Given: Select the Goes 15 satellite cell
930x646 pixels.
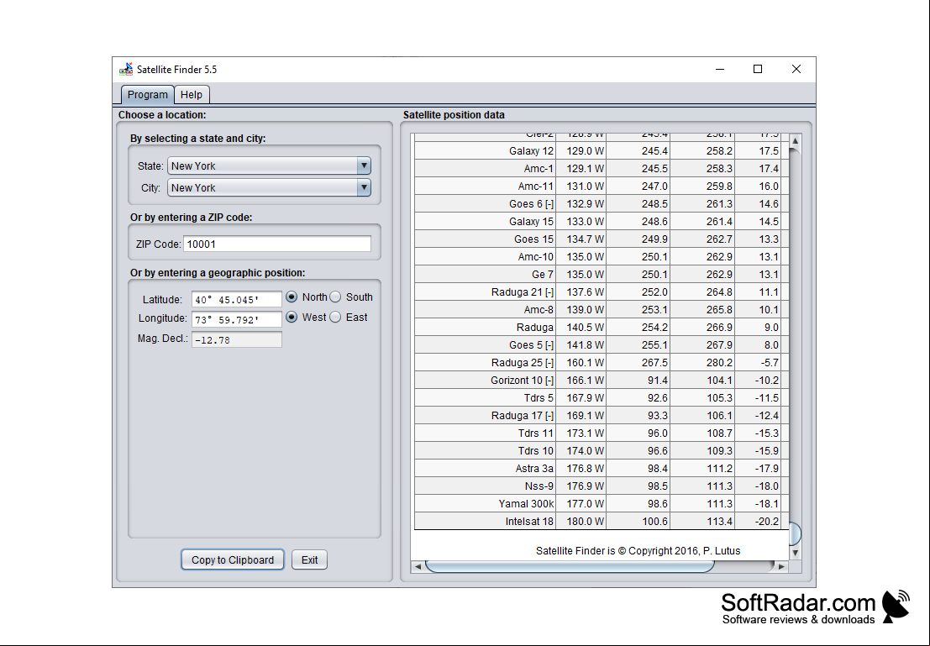Looking at the screenshot, I should coord(486,239).
